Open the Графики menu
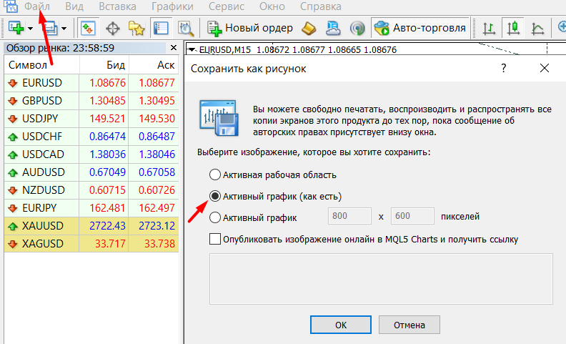 (172, 6)
